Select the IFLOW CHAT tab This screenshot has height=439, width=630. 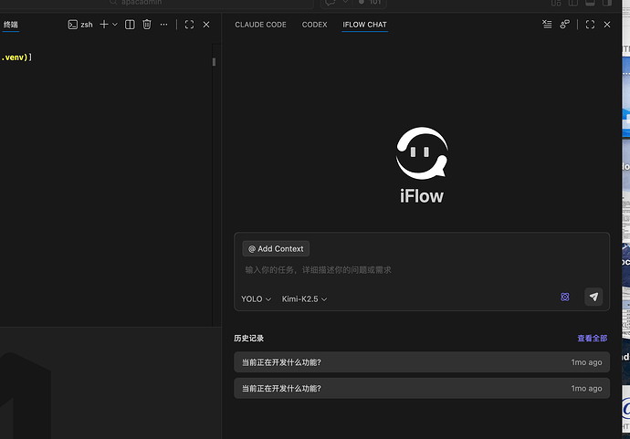pos(364,25)
